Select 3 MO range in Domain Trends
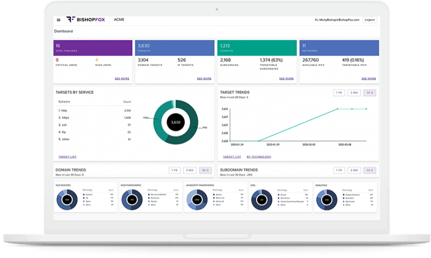 pyautogui.click(x=190, y=170)
